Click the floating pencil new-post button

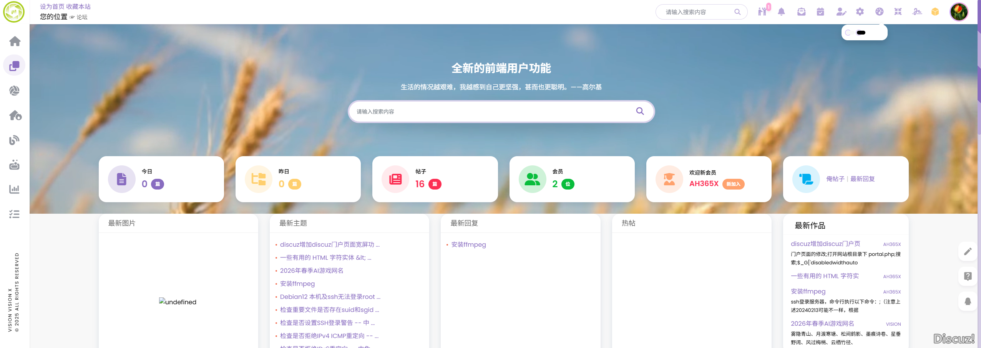point(968,251)
